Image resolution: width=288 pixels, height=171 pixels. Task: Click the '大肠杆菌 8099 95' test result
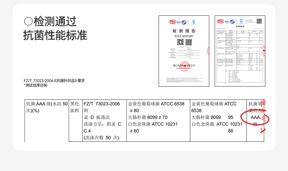coord(212,117)
